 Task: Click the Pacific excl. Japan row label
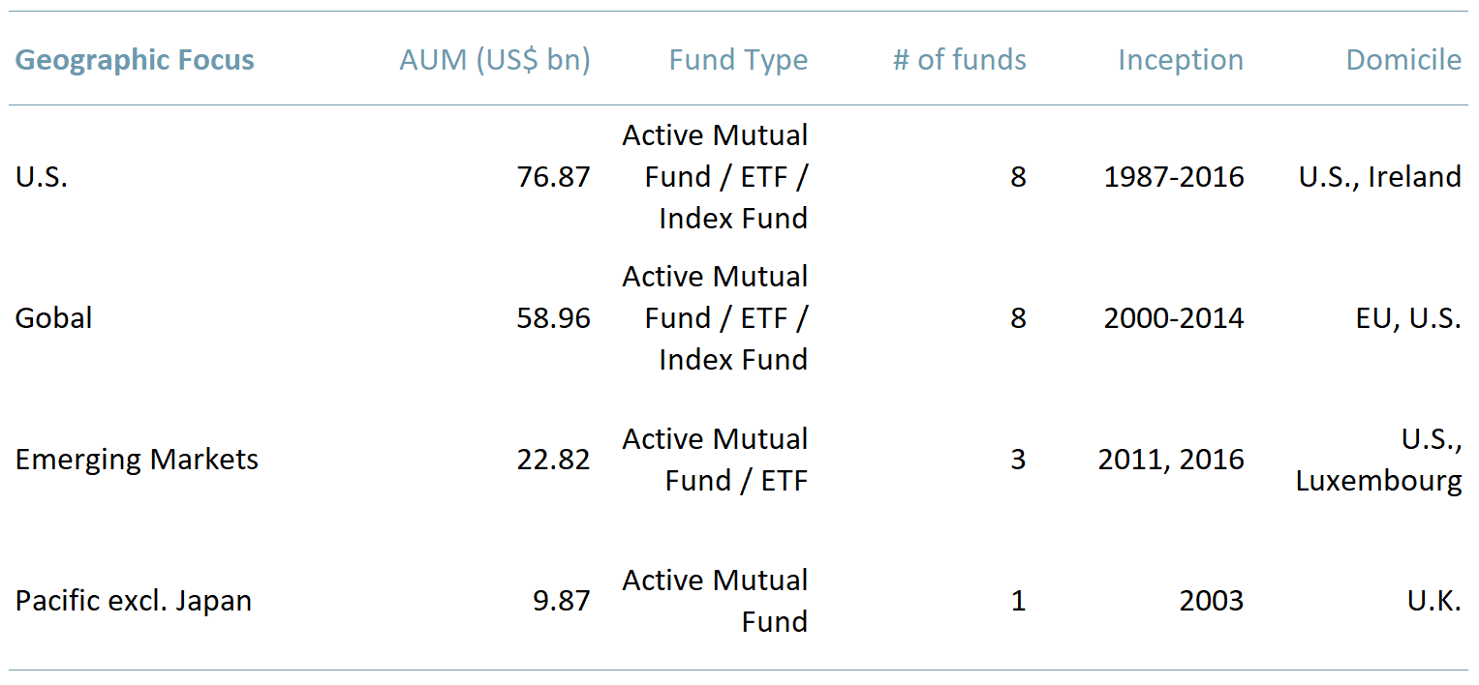(x=134, y=601)
